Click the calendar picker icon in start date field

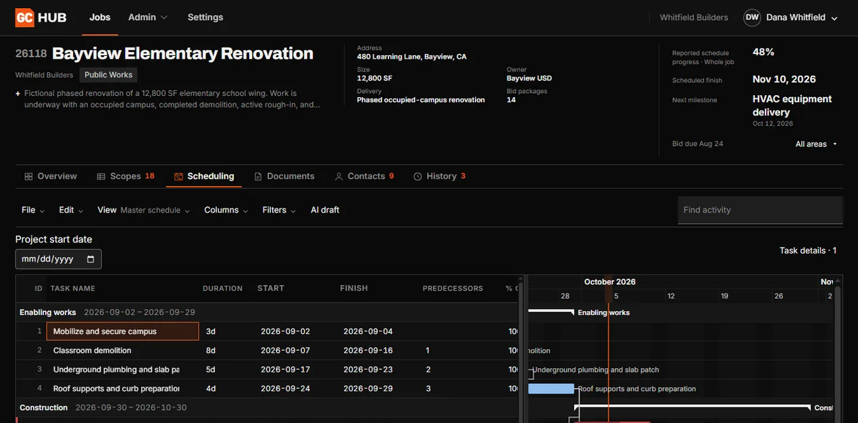click(x=91, y=259)
